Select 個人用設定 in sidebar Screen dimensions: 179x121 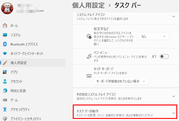coord(33,63)
